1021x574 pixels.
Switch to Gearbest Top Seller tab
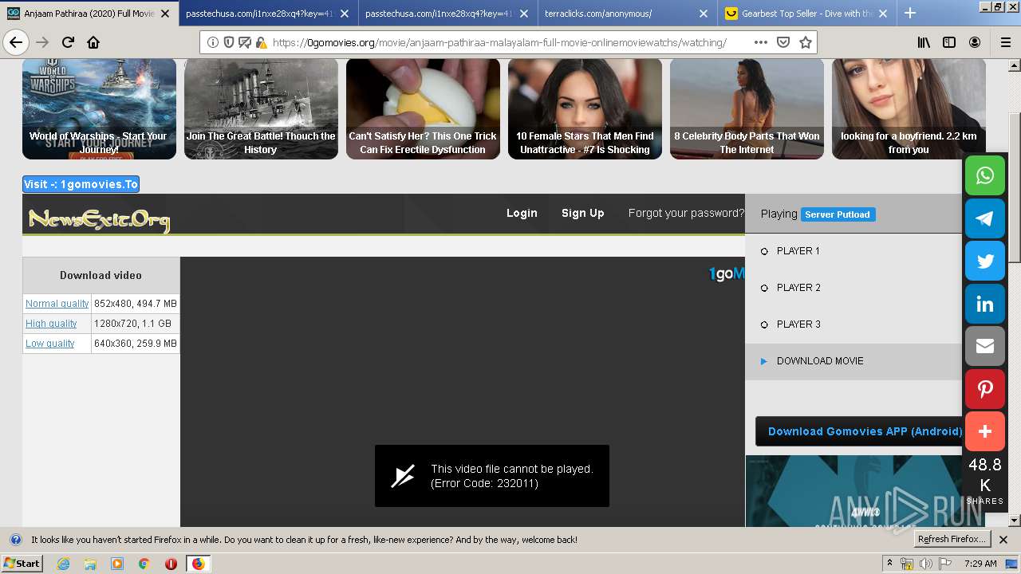(x=806, y=14)
